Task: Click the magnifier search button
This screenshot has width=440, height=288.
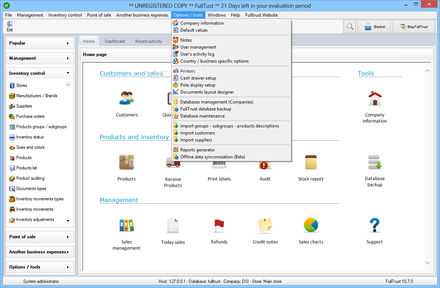Action: [350, 27]
